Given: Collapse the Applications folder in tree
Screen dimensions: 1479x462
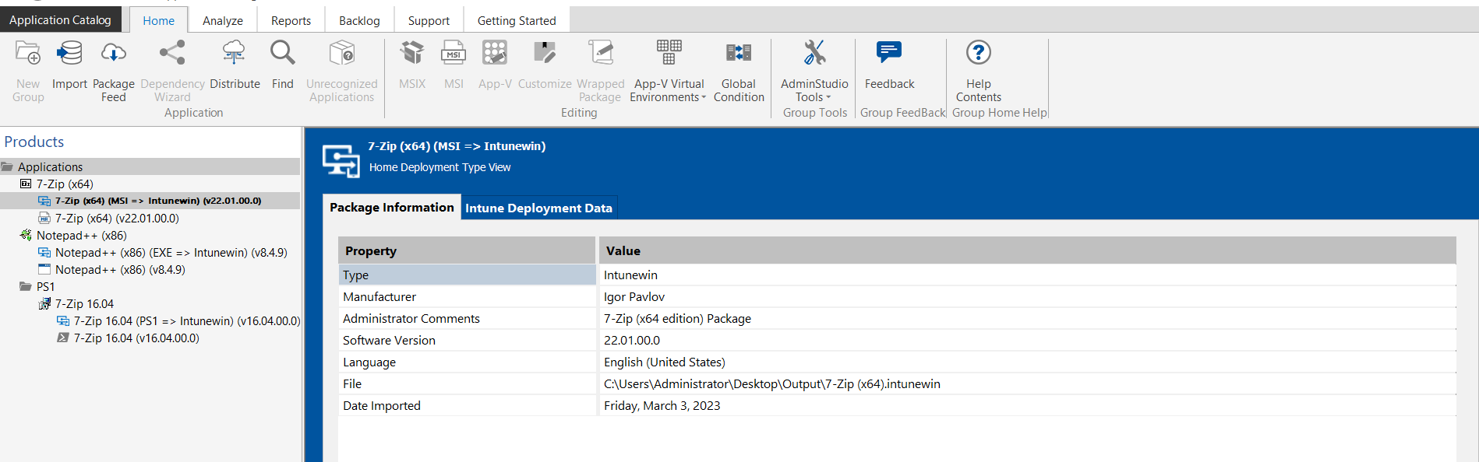Looking at the screenshot, I should click(8, 167).
